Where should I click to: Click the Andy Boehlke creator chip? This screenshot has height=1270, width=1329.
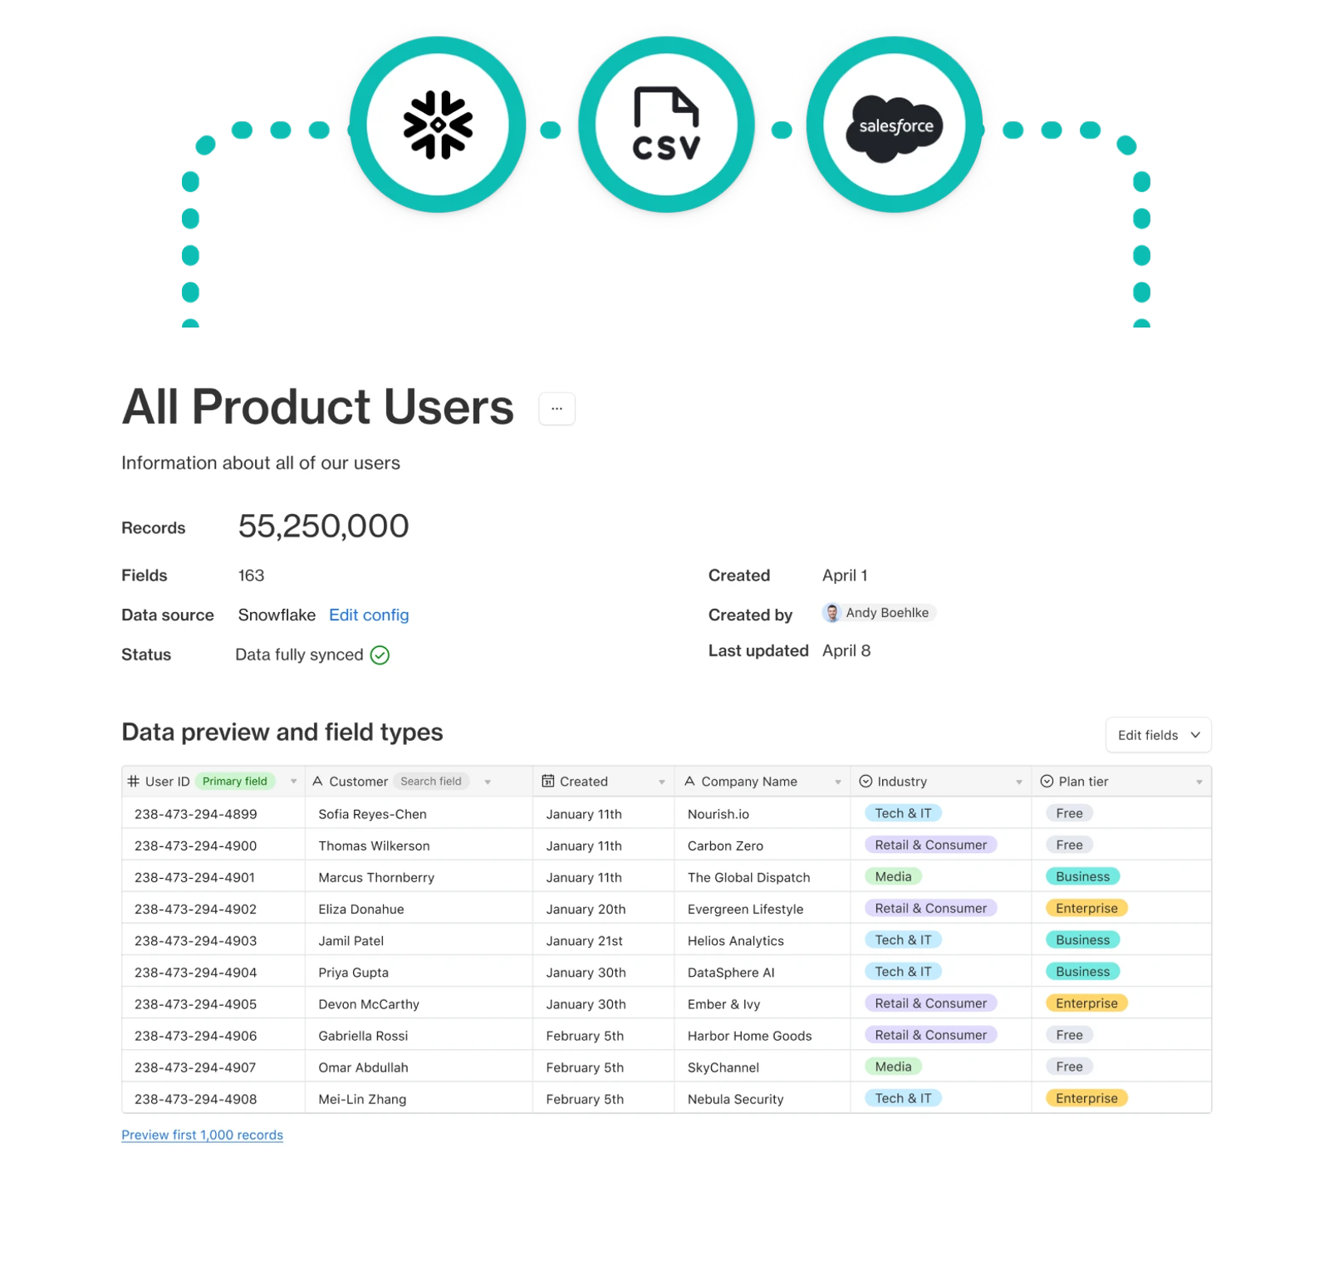(879, 613)
